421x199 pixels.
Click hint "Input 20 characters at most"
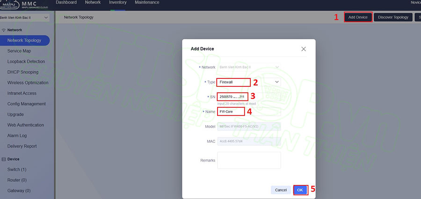[x=237, y=104]
